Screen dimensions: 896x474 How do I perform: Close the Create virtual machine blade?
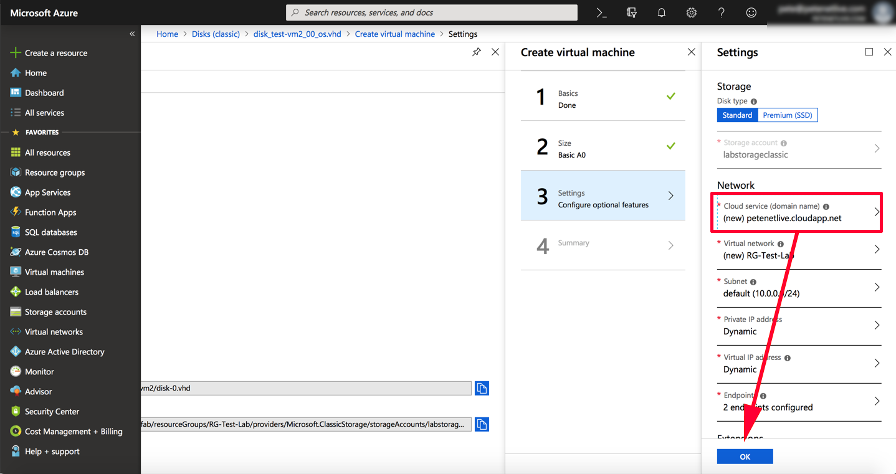click(x=691, y=52)
